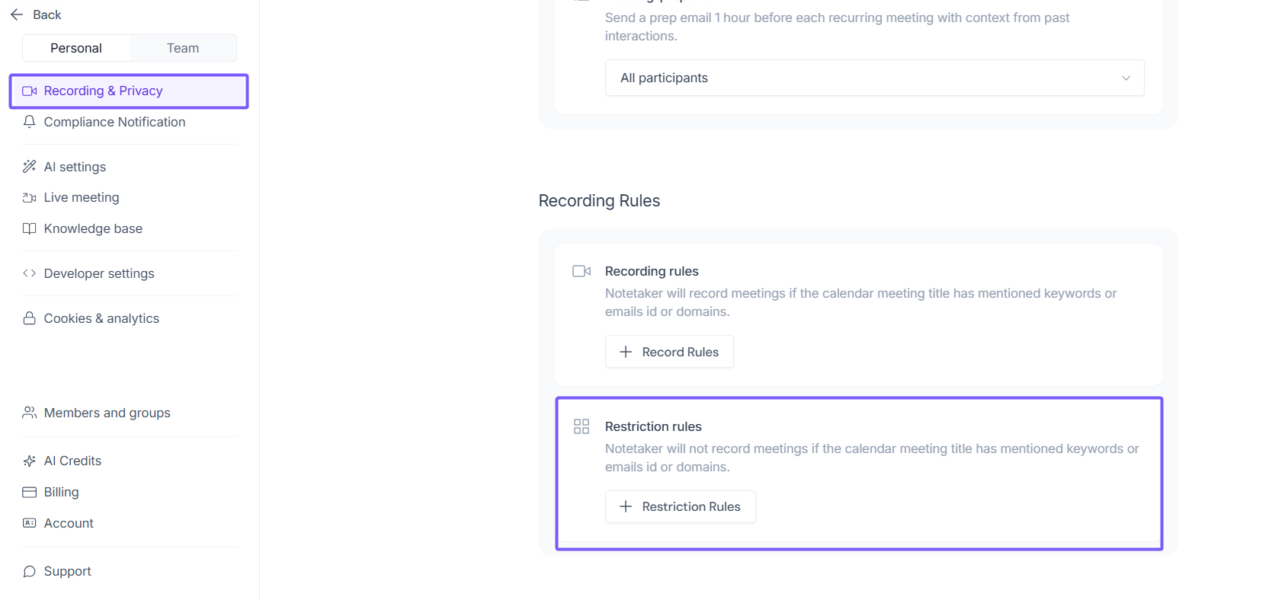The image size is (1285, 600).
Task: Click the Restriction rules grid icon
Action: (582, 426)
